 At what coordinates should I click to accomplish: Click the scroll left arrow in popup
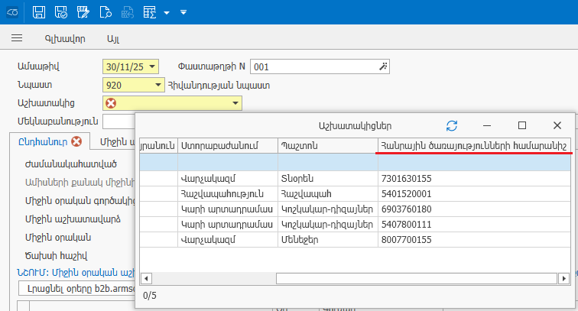click(x=146, y=279)
